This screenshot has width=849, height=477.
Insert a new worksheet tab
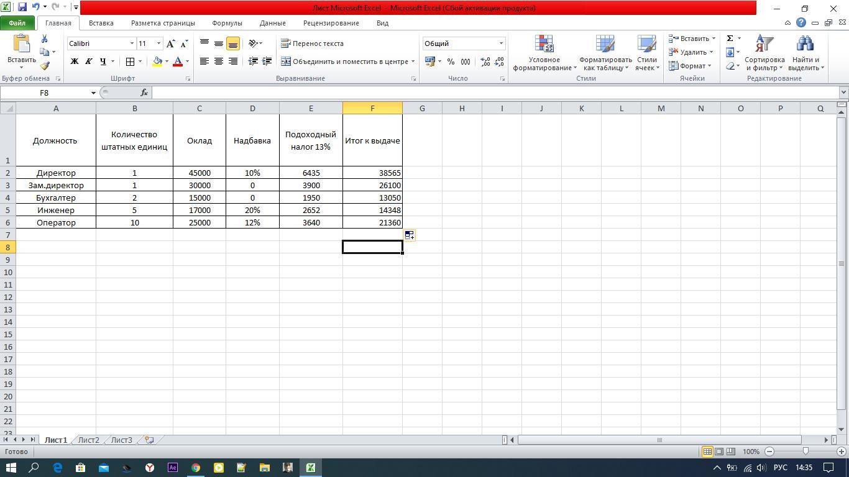pyautogui.click(x=149, y=440)
